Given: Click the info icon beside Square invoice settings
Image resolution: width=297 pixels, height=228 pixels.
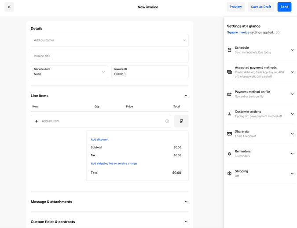Looking at the screenshot, I should [278, 33].
